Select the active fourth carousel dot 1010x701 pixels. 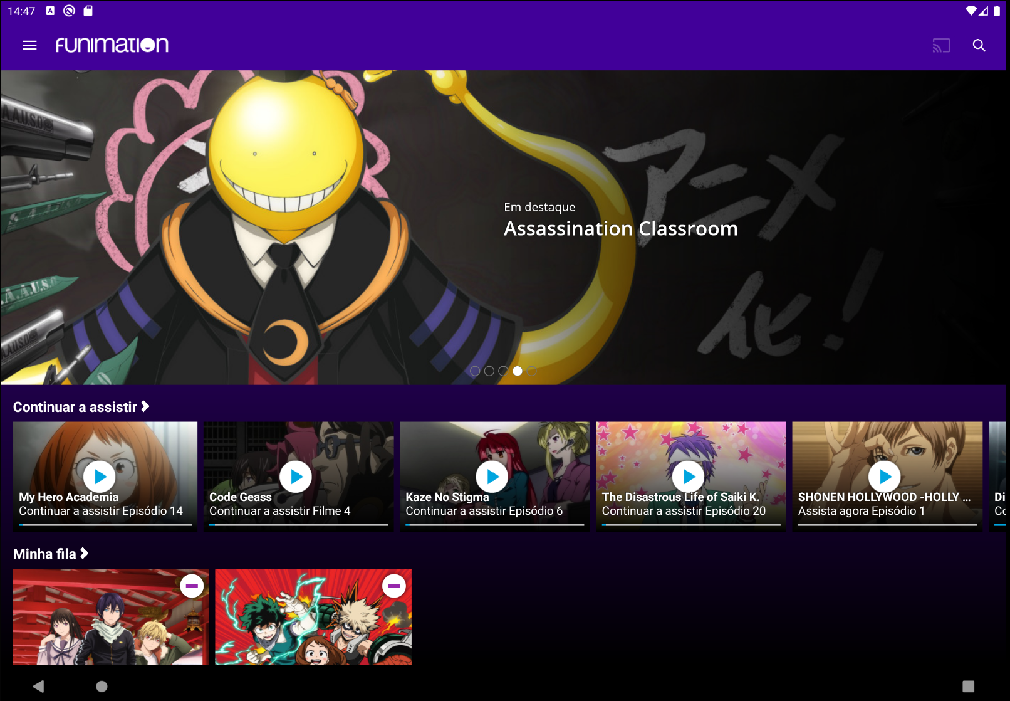click(x=518, y=371)
